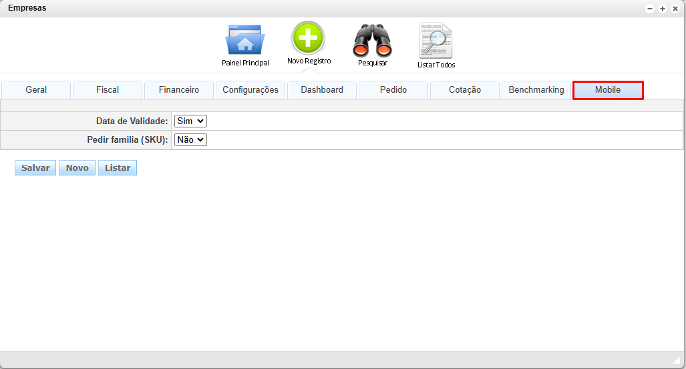The width and height of the screenshot is (686, 369).
Task: Close the Empresas window
Action: tap(675, 9)
